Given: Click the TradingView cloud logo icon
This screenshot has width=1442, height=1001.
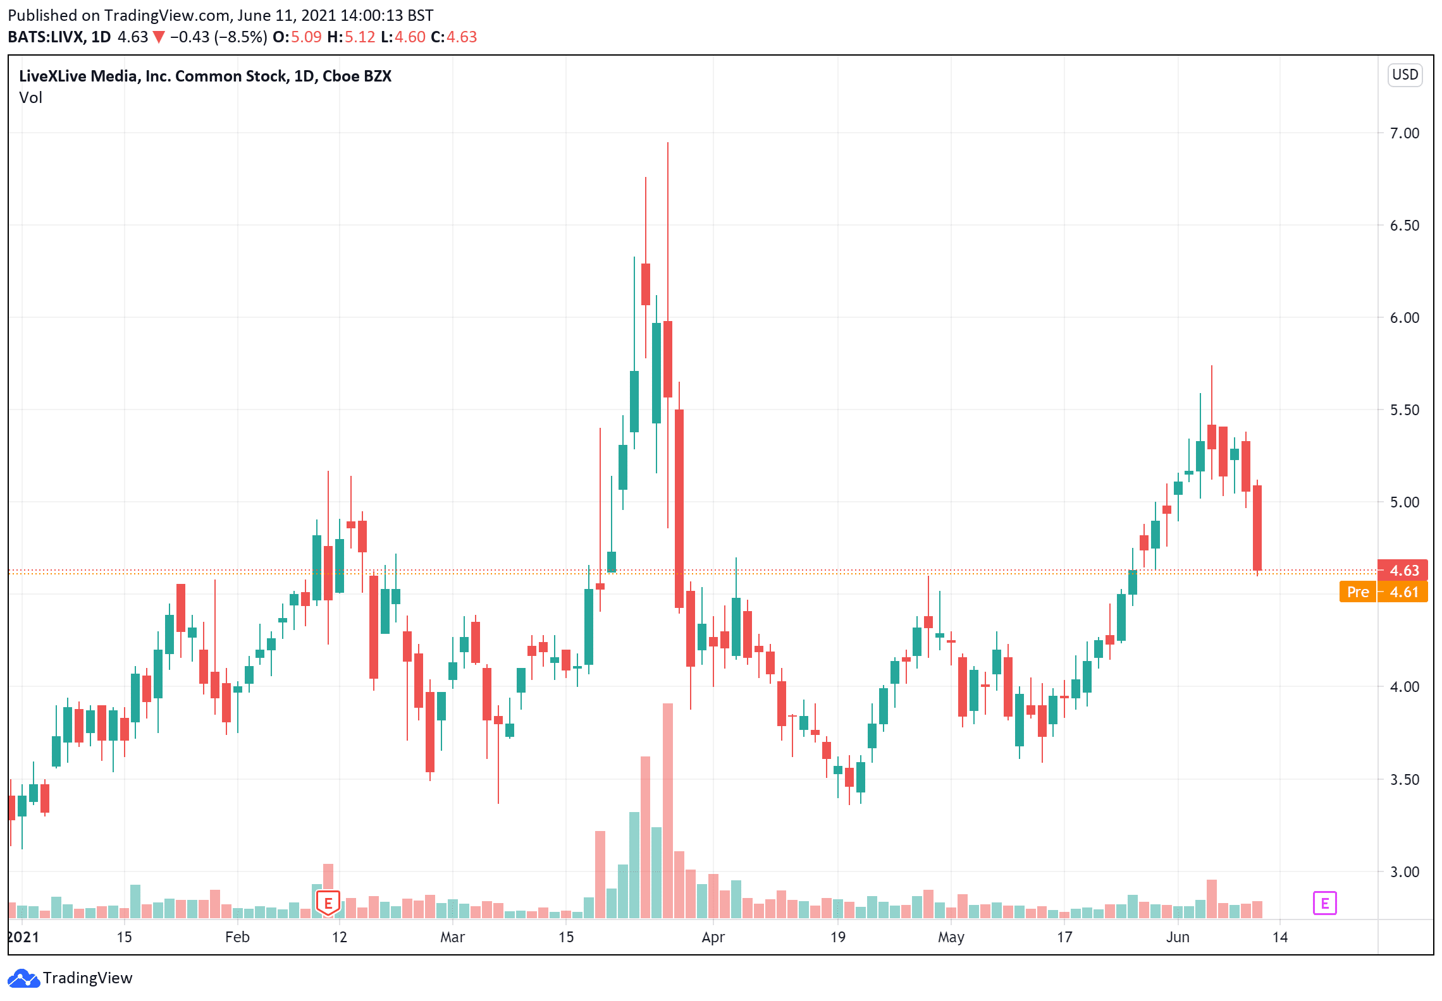Looking at the screenshot, I should pos(23,978).
